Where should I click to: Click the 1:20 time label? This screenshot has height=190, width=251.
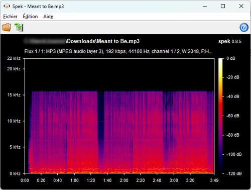click(x=91, y=180)
